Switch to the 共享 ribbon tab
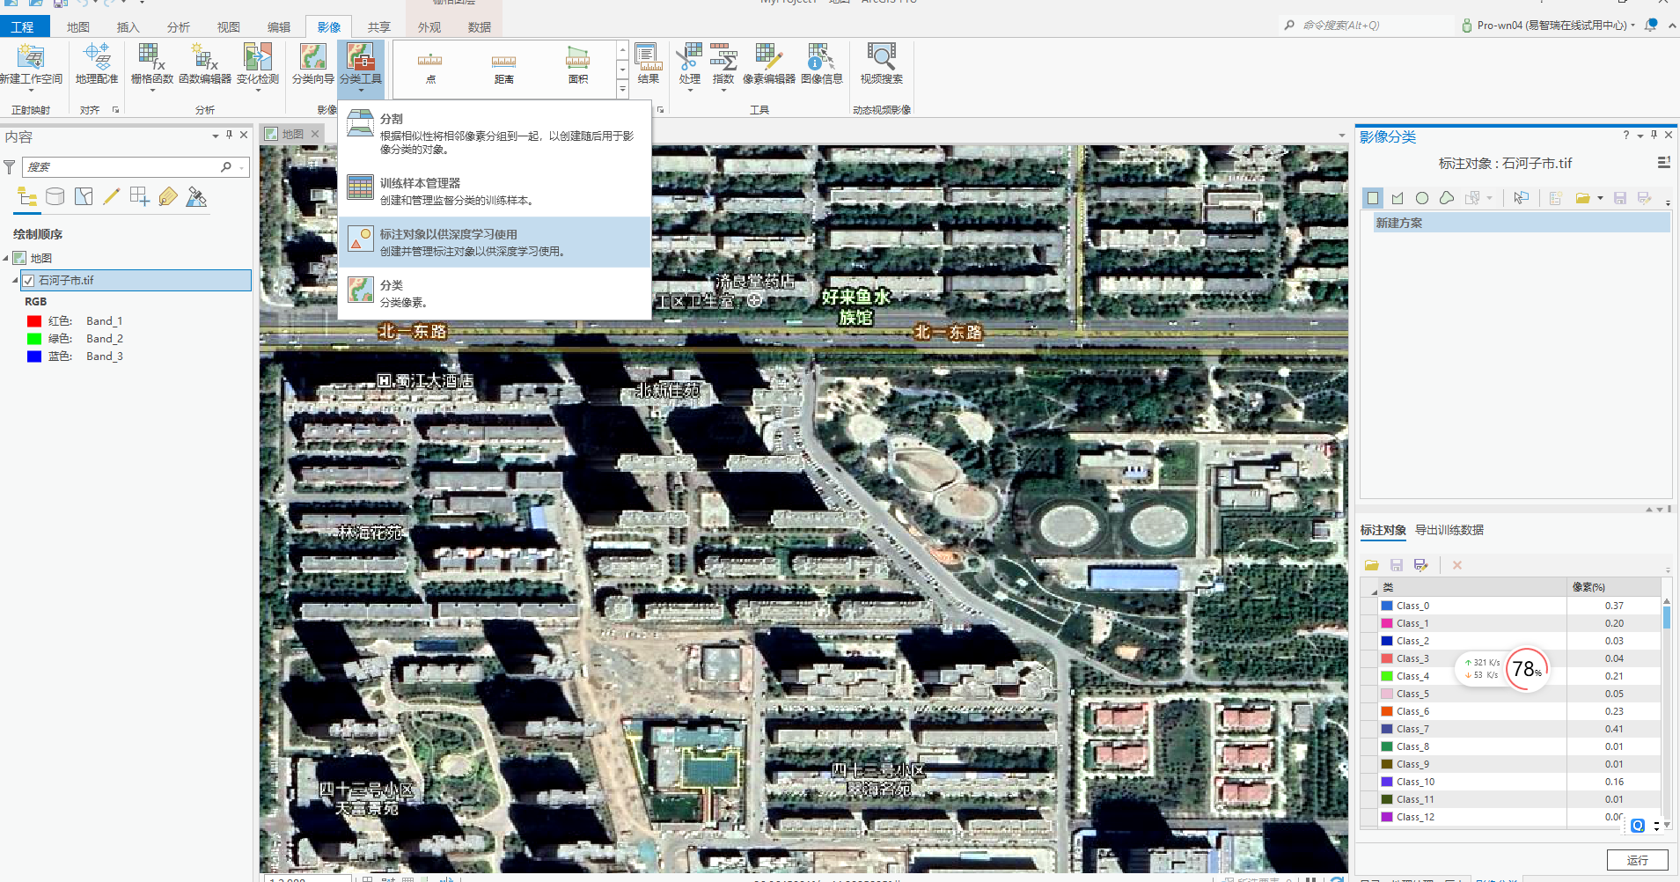Screen dimensions: 1680x882 379,27
